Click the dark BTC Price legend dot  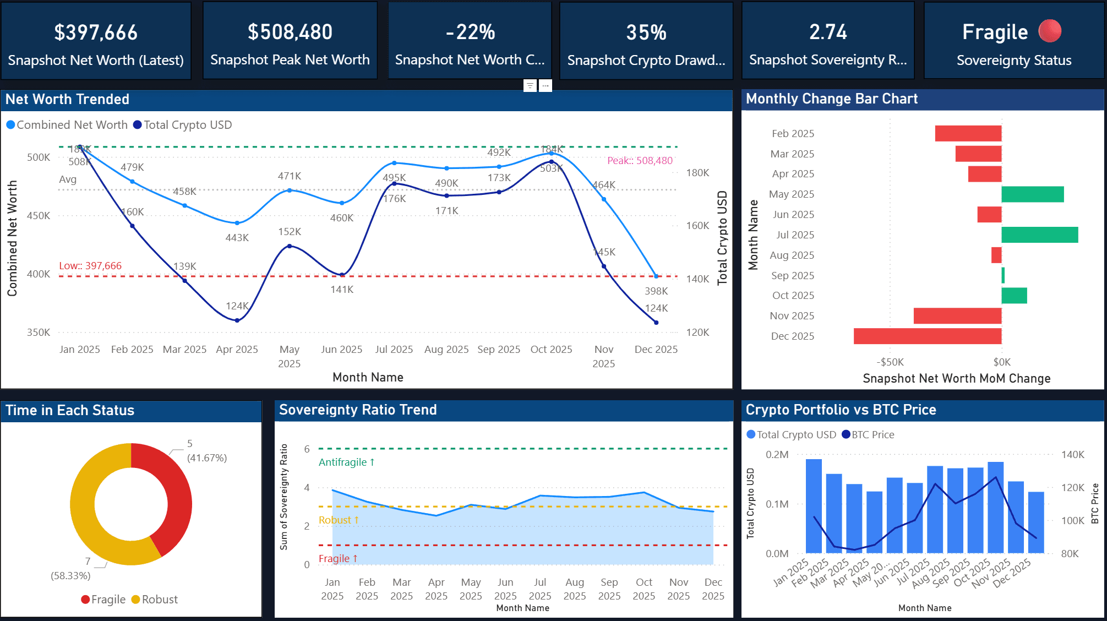846,434
